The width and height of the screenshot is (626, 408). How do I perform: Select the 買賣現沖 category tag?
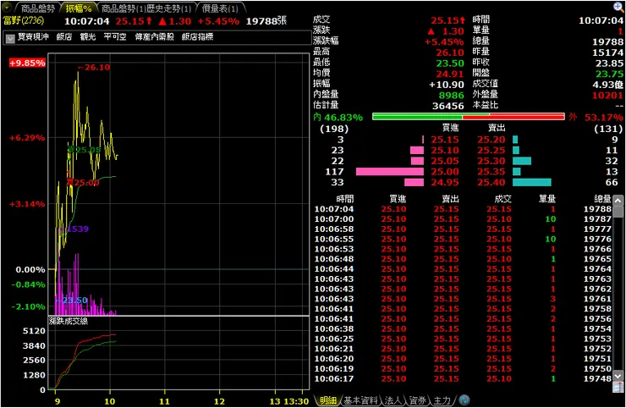pyautogui.click(x=33, y=36)
